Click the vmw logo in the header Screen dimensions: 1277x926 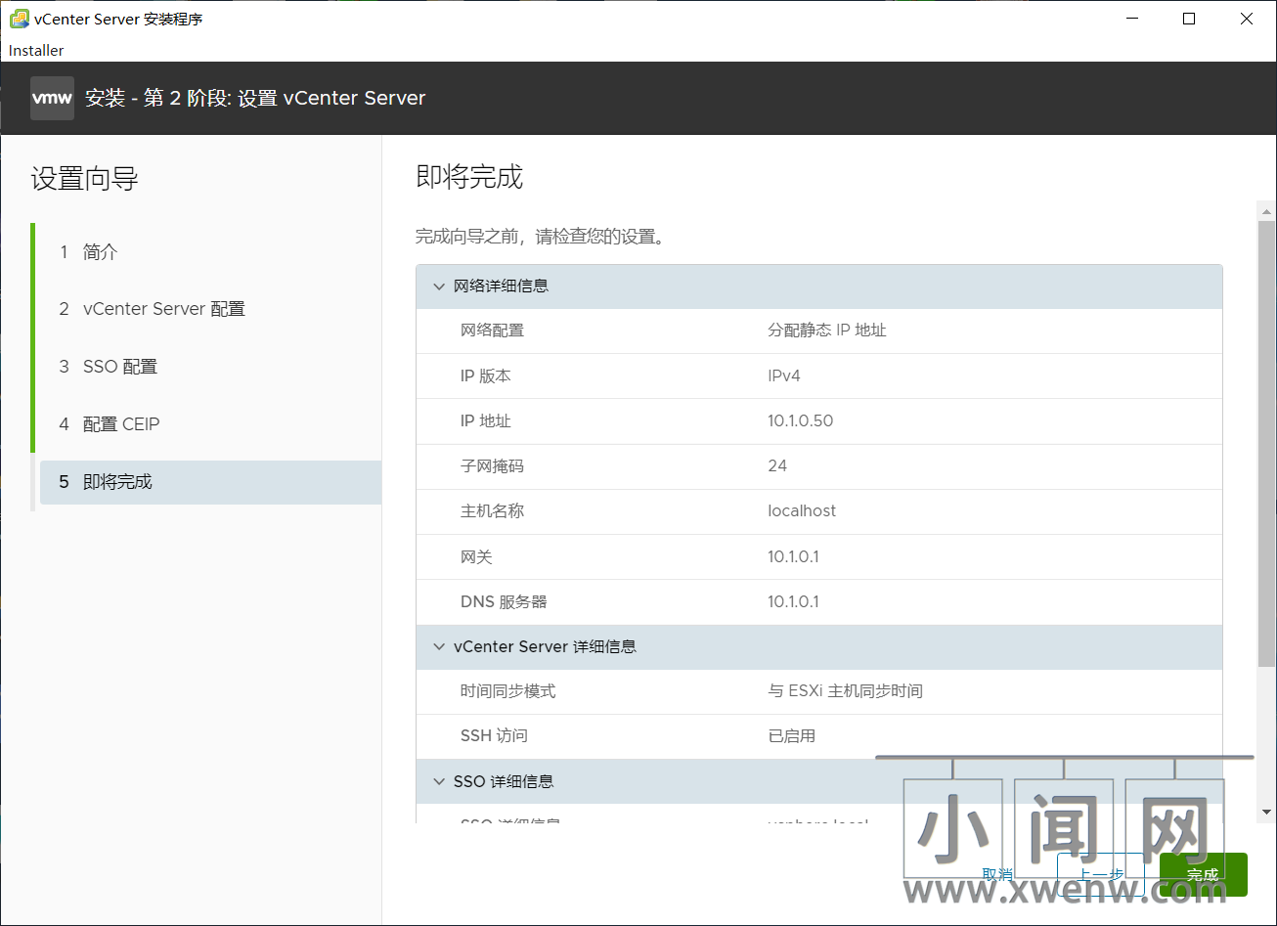(52, 98)
